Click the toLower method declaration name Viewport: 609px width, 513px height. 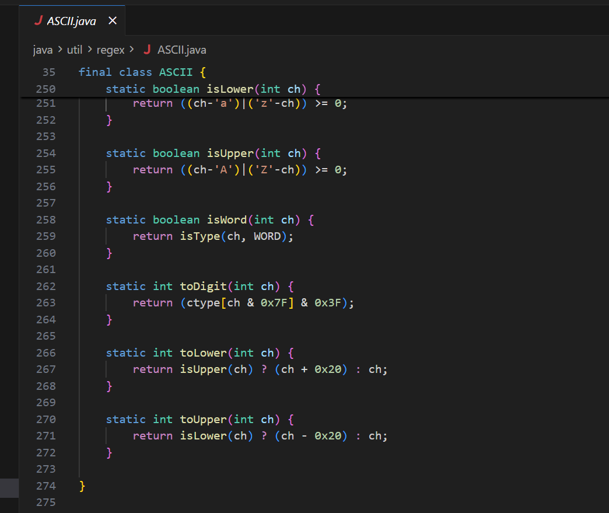[x=203, y=353]
